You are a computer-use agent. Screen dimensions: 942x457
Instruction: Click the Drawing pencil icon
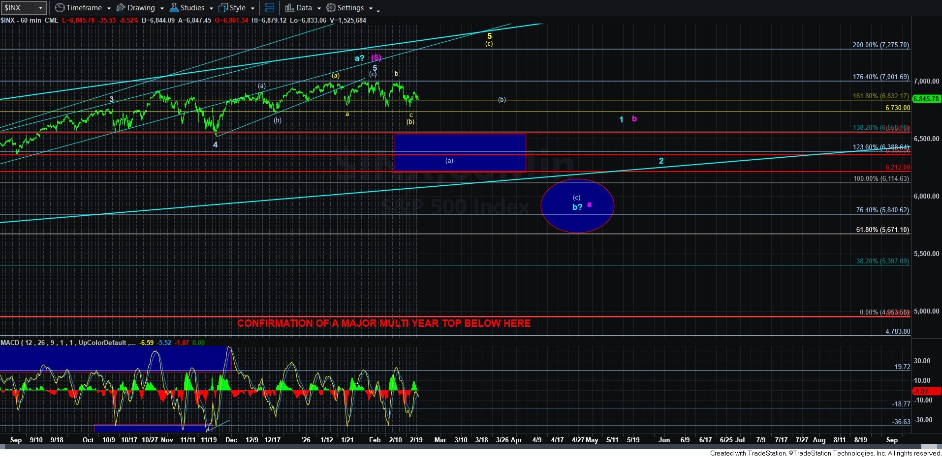tap(121, 8)
